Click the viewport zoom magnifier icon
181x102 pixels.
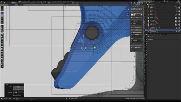coord(128,13)
